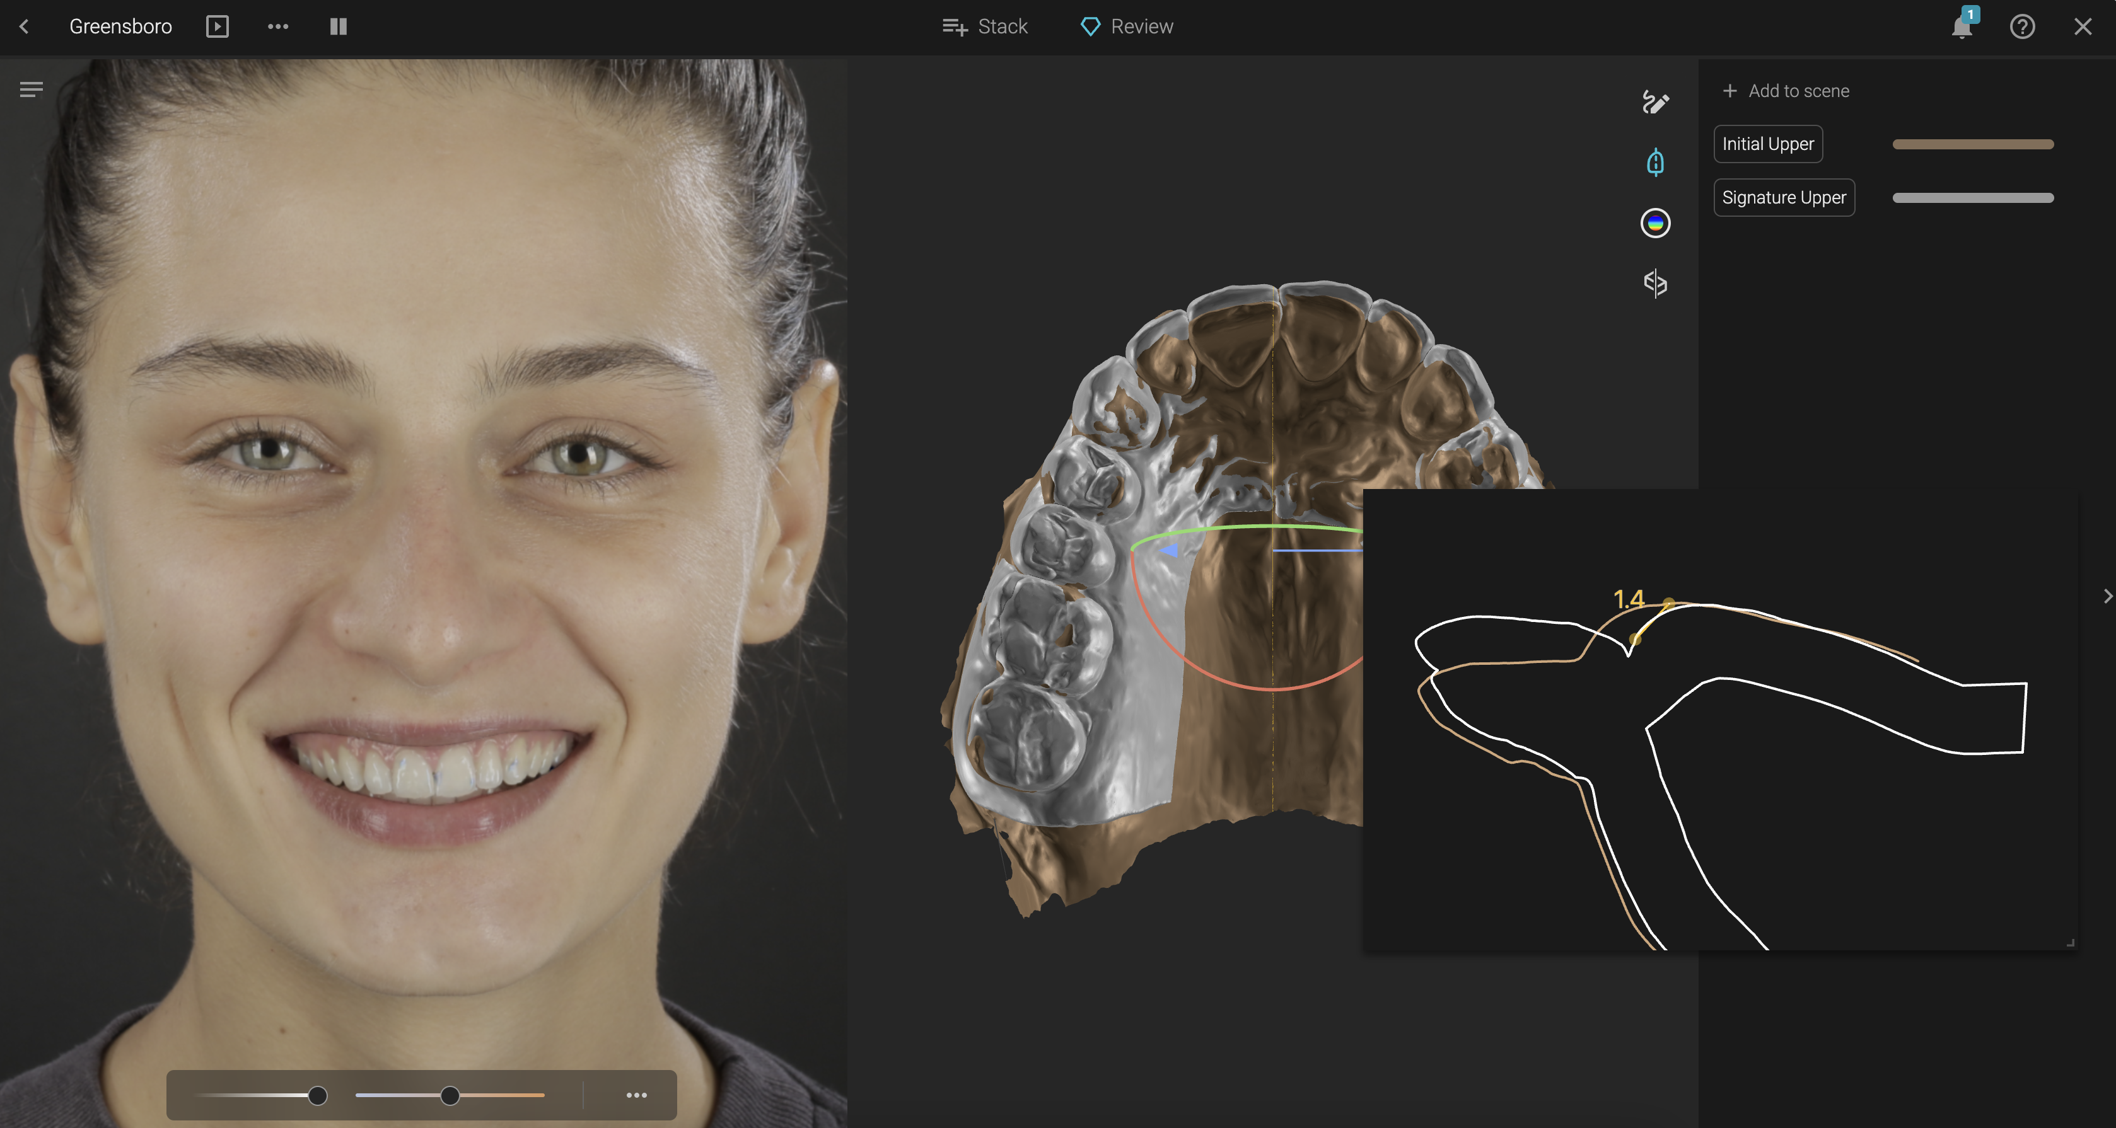Toggle the blue tooth measurement tool
This screenshot has height=1128, width=2116.
pos(1654,163)
